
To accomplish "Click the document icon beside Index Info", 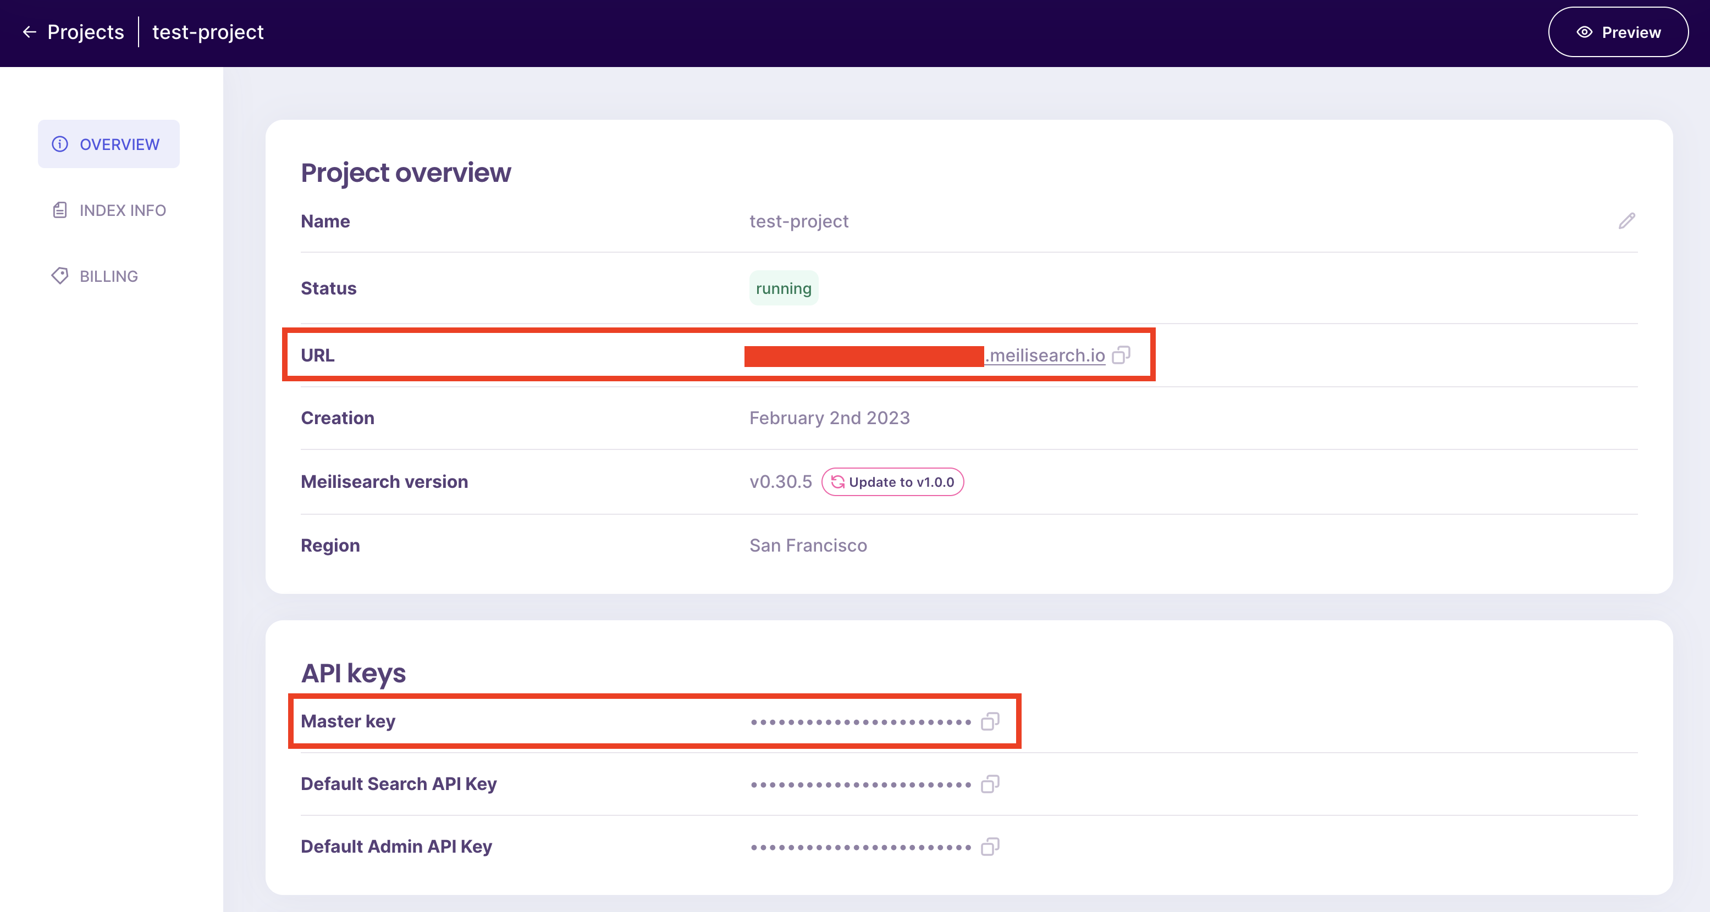I will [x=60, y=210].
